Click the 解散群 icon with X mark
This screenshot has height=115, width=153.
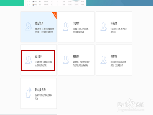(x=66, y=60)
